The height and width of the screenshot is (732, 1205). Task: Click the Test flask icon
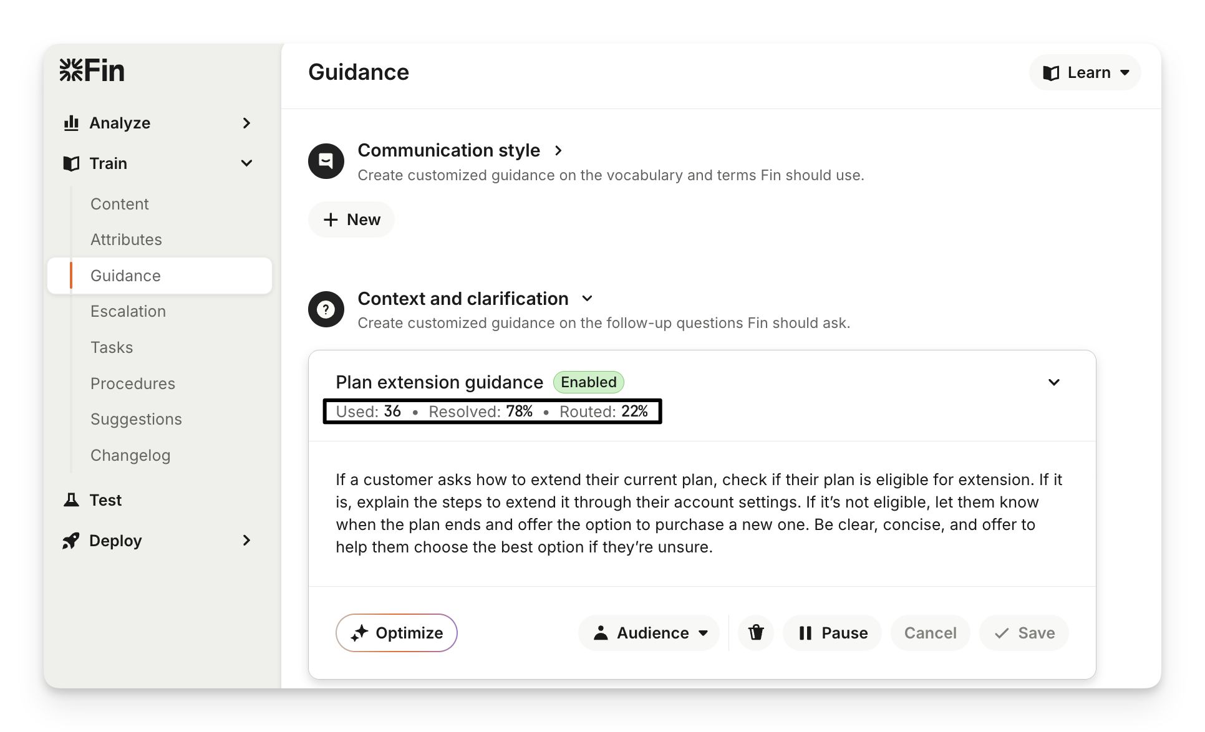pyautogui.click(x=72, y=500)
